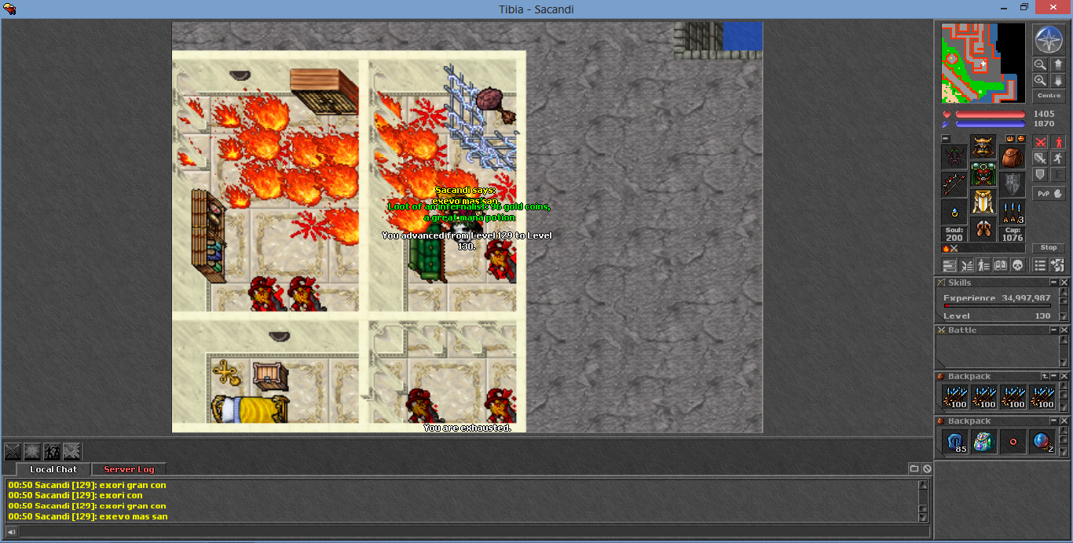Click the orange face icon near crown

click(1020, 138)
